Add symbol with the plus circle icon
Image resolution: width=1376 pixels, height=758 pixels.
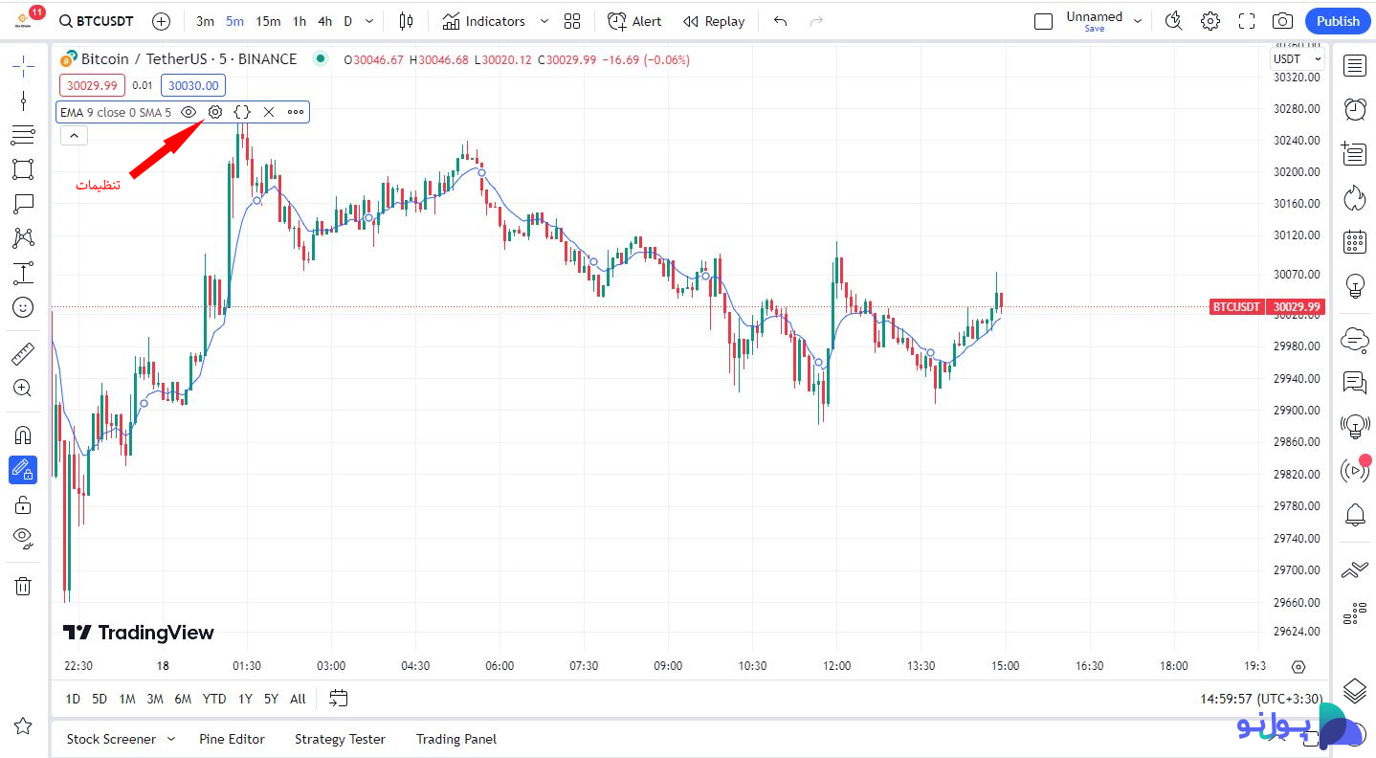(162, 21)
